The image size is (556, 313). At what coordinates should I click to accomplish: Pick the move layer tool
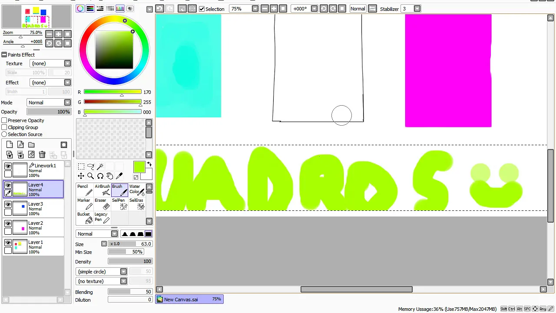(81, 176)
